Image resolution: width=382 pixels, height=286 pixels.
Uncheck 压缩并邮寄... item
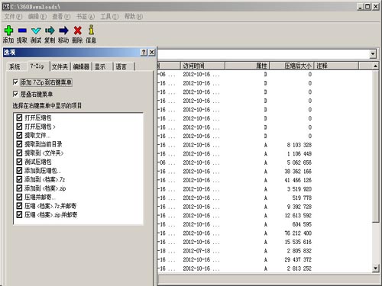click(19, 197)
